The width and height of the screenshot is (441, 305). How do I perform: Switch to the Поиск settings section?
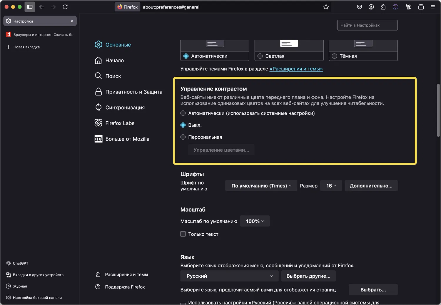coord(113,76)
